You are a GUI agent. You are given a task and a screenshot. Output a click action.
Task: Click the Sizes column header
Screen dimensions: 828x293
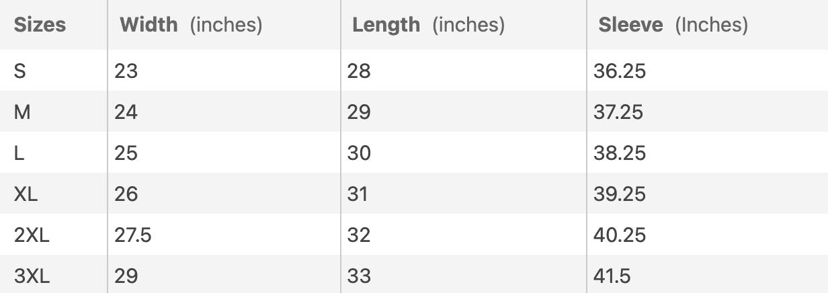click(40, 25)
